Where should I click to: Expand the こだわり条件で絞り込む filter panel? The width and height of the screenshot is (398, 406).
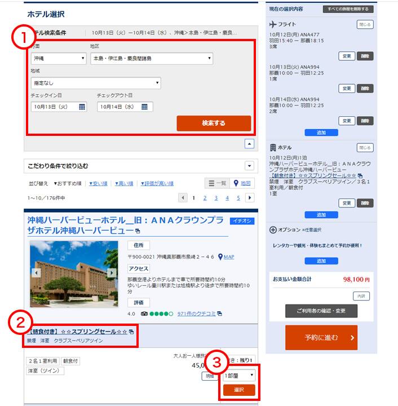[x=250, y=166]
